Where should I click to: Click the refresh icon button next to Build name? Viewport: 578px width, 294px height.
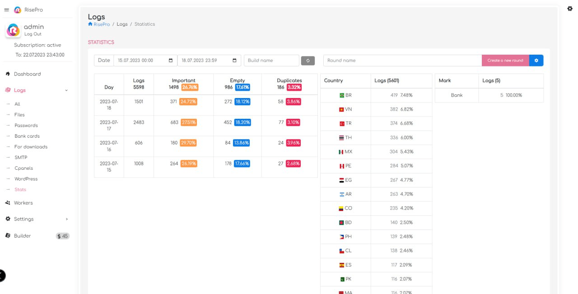pos(308,61)
